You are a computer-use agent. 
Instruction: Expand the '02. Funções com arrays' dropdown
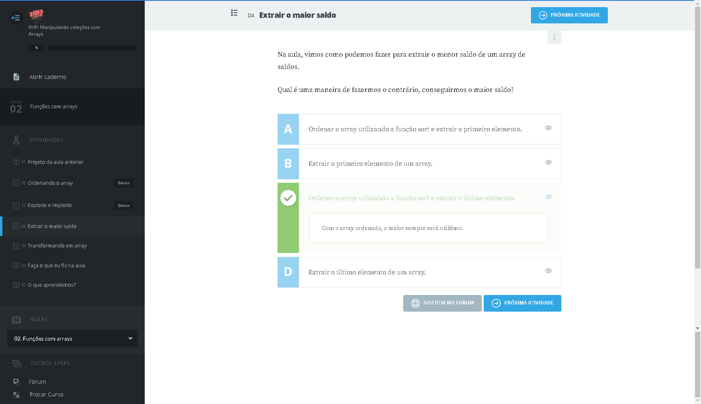[72, 339]
